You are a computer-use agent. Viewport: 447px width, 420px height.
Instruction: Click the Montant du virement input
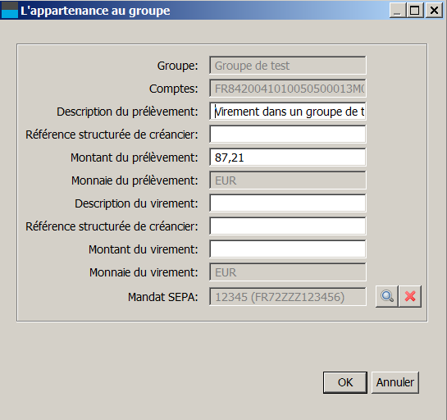click(x=288, y=249)
